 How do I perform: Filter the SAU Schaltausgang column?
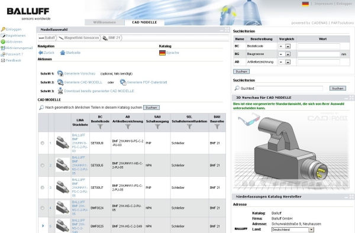pos(157,127)
